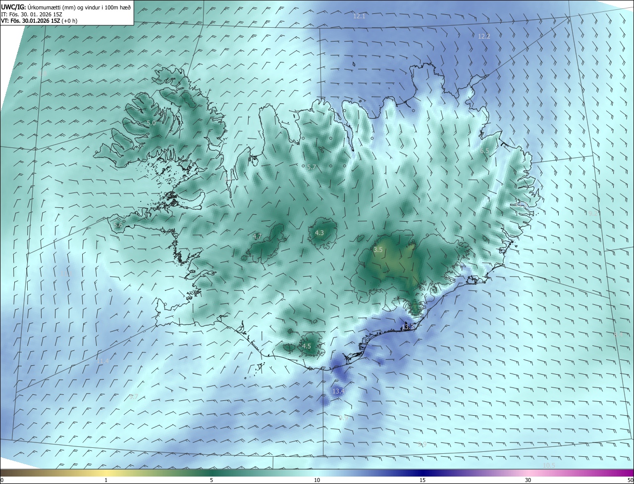Click the 10.5 value label
Screen dimensions: 634x484
tap(549, 466)
